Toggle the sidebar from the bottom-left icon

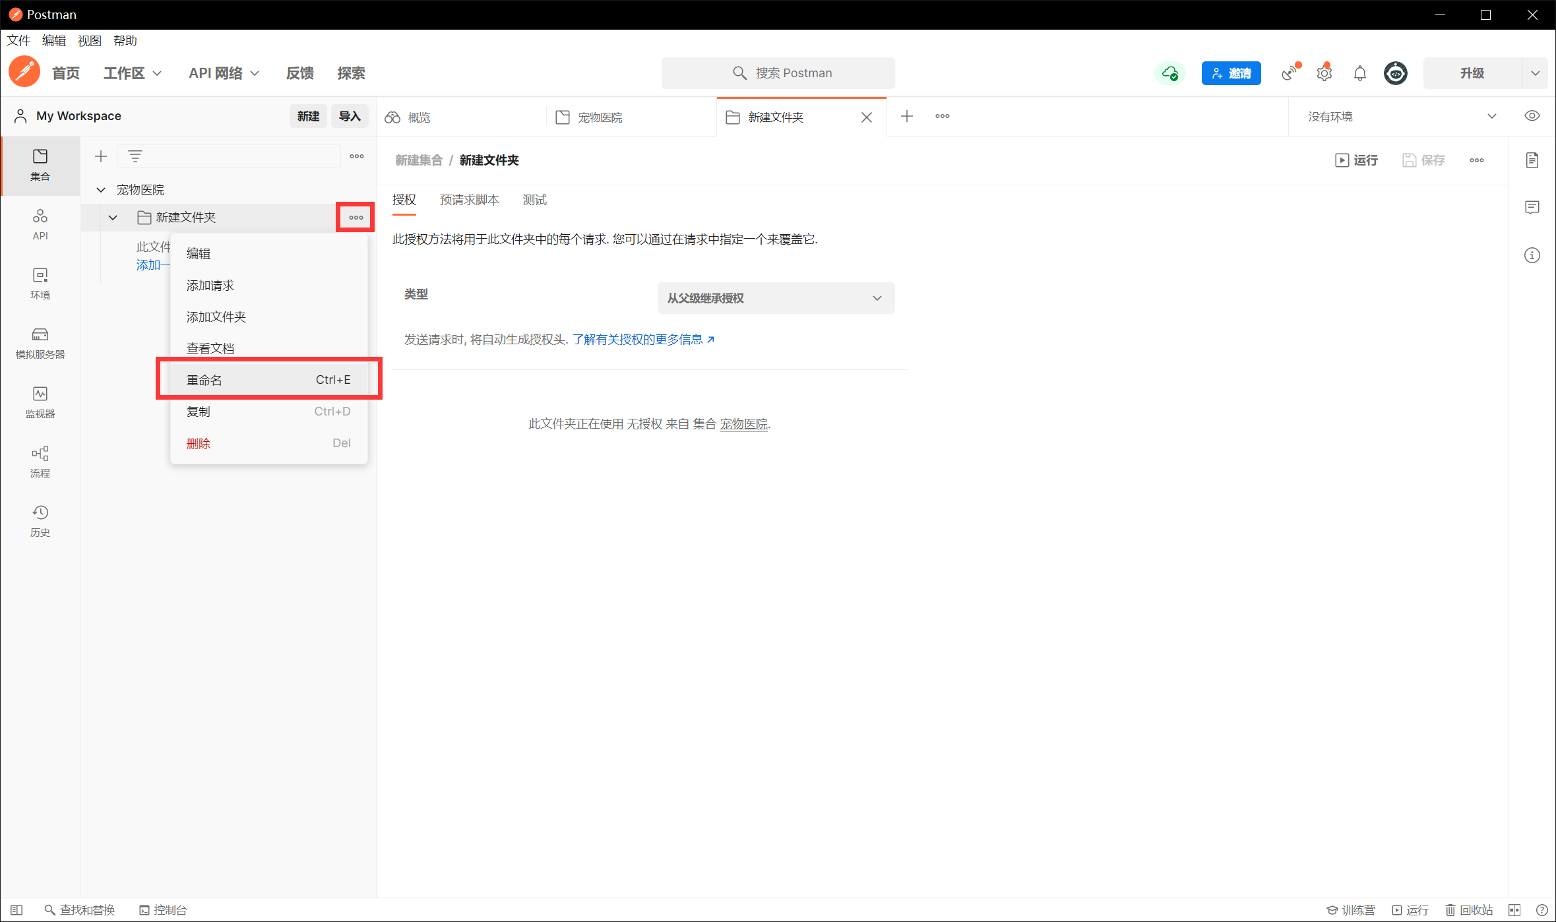(16, 910)
